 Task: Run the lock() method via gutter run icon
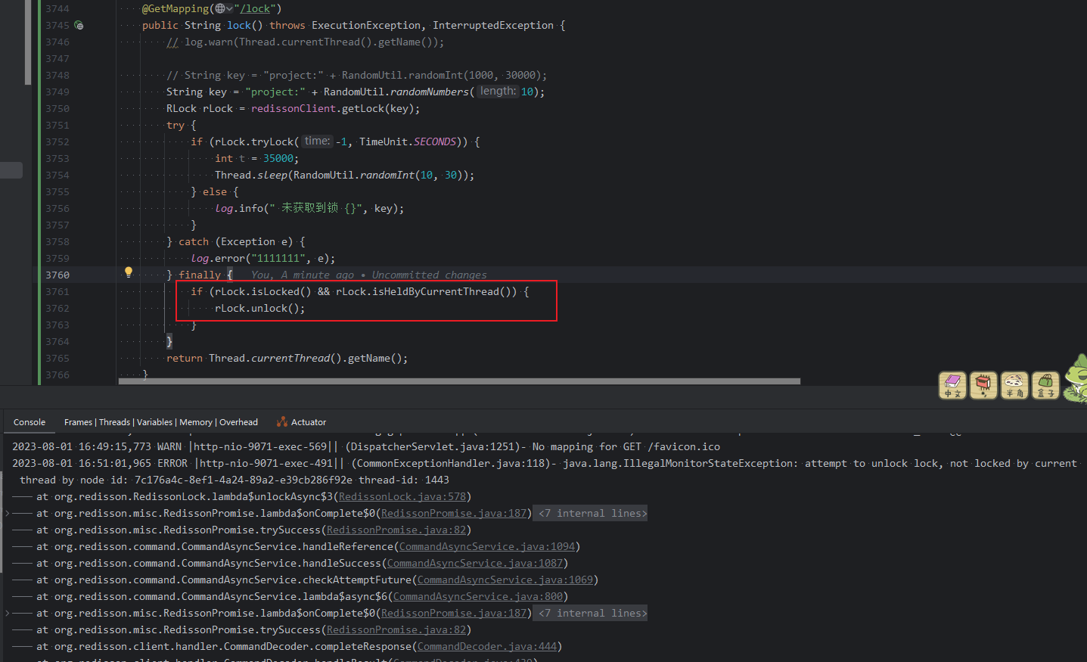click(79, 25)
